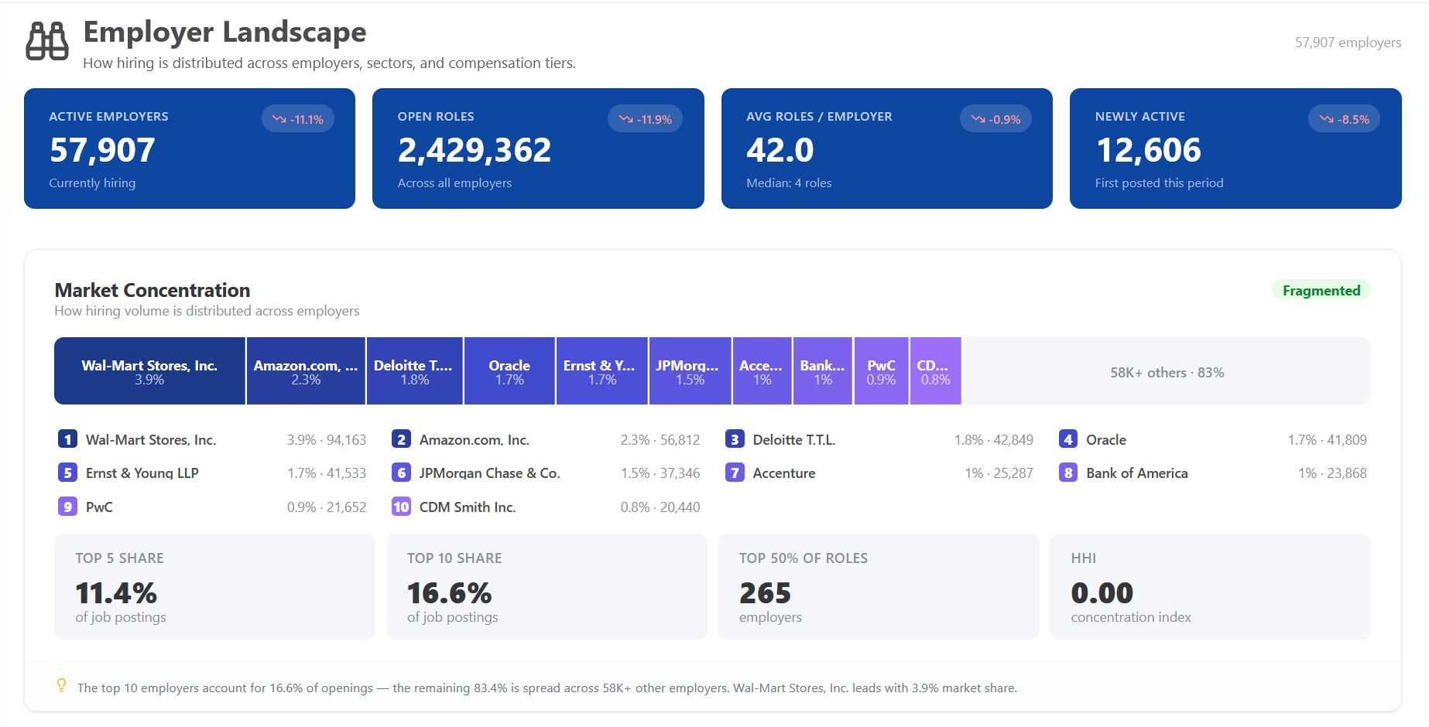Click rank 1 badge for Wal-Mart Stores
1429x727 pixels.
[x=67, y=439]
